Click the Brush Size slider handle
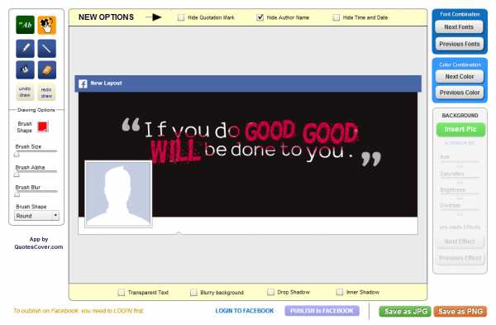The width and height of the screenshot is (496, 325). (x=17, y=154)
